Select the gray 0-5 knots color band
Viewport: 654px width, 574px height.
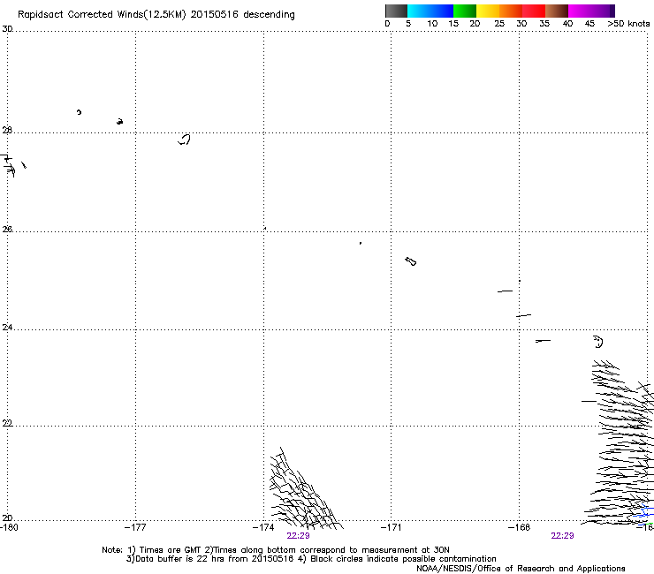(x=396, y=11)
